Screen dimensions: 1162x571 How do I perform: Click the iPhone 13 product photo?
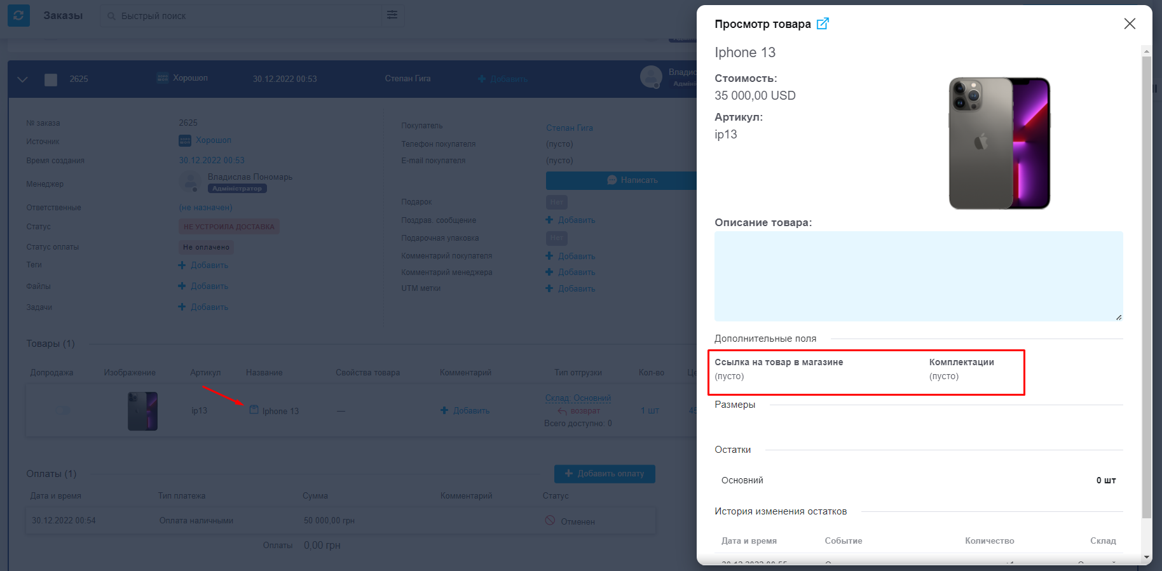[x=999, y=144]
